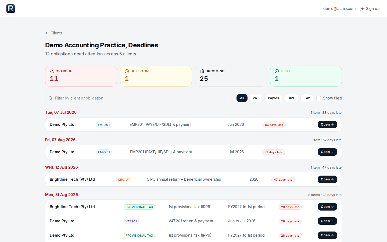This screenshot has height=242, width=387.
Task: Click the 47 days late badge
Action: [283, 180]
